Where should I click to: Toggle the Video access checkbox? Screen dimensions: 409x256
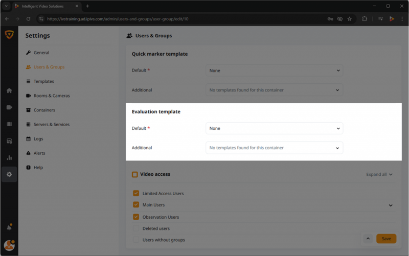click(134, 174)
